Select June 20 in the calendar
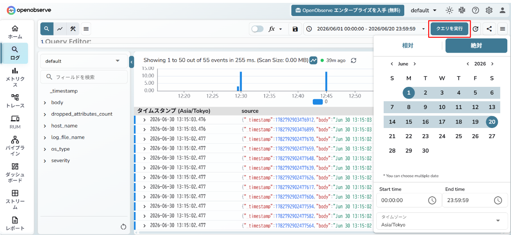511x235 pixels. click(492, 122)
